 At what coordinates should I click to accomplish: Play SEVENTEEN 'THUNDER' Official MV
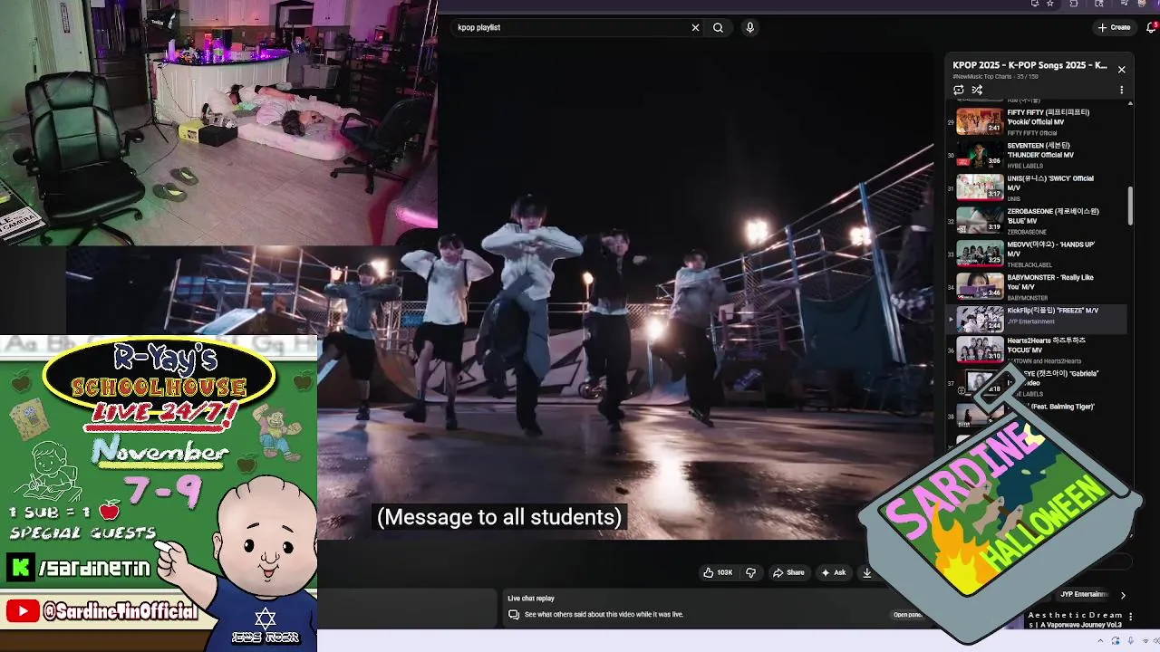click(1037, 155)
